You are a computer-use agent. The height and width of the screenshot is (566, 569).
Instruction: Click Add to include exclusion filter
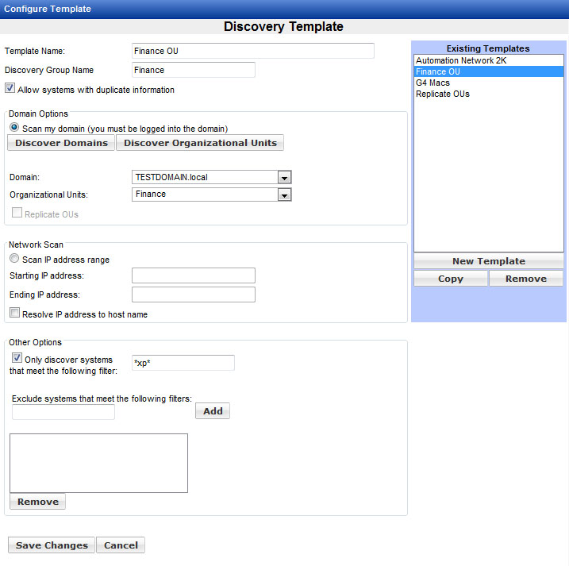pos(212,411)
